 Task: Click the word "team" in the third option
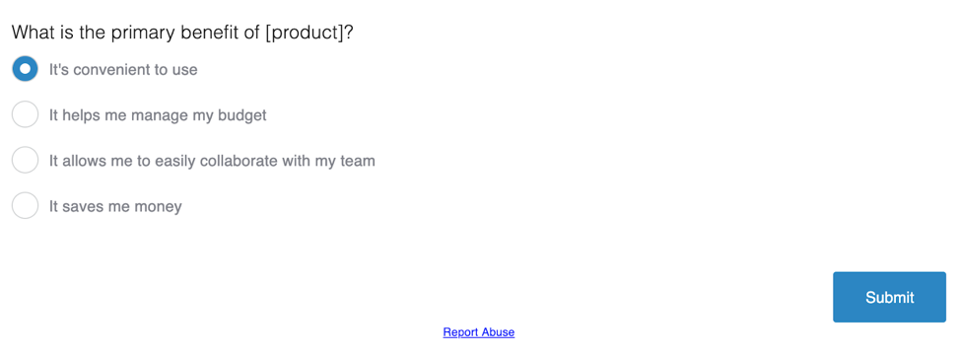tap(358, 161)
